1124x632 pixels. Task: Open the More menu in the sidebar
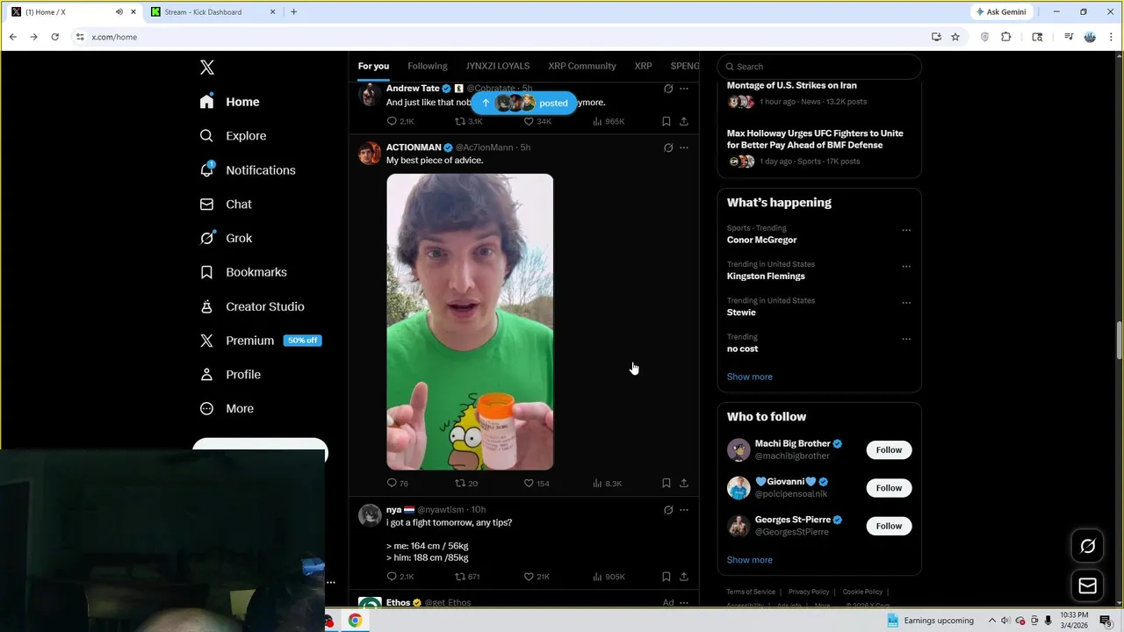pyautogui.click(x=227, y=408)
